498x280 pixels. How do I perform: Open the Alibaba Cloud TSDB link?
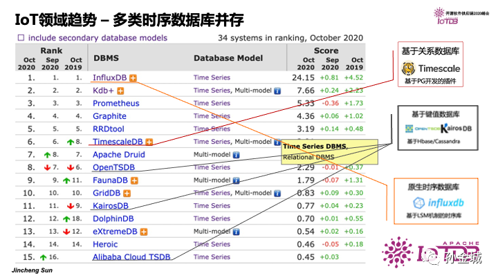(x=132, y=257)
